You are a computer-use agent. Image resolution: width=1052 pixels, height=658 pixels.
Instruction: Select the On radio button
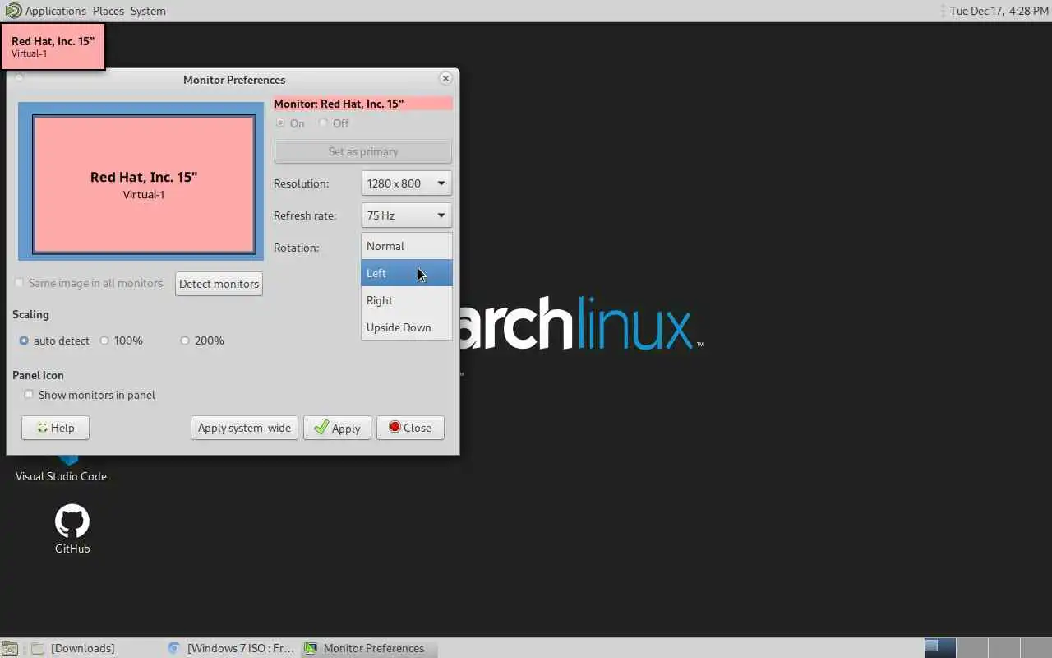tap(280, 123)
